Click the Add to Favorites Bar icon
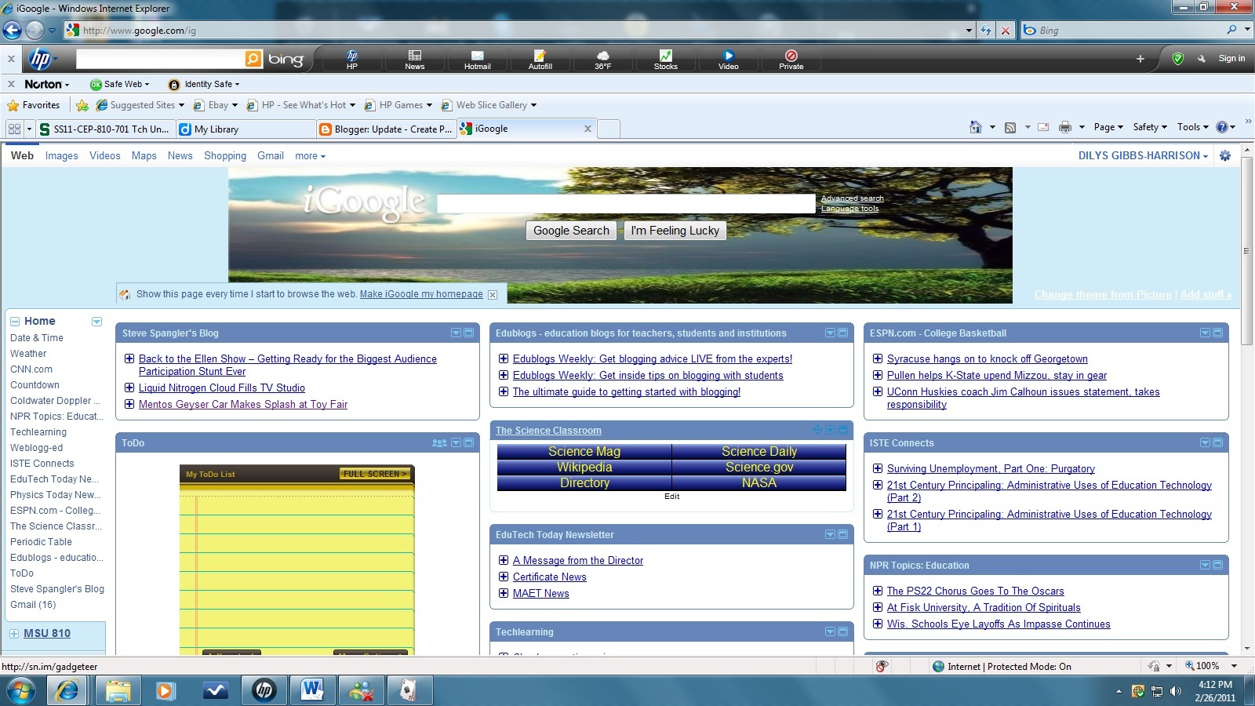Image resolution: width=1255 pixels, height=706 pixels. (82, 105)
